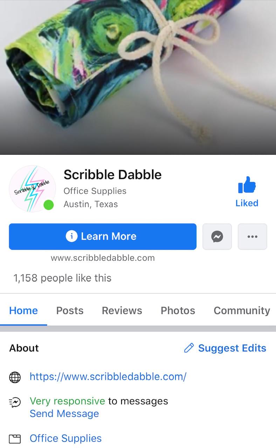Click the globe website icon
The width and height of the screenshot is (276, 448).
(15, 377)
